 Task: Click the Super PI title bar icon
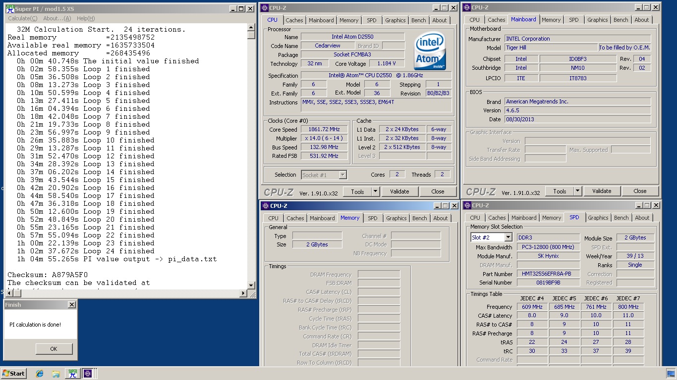[x=9, y=8]
